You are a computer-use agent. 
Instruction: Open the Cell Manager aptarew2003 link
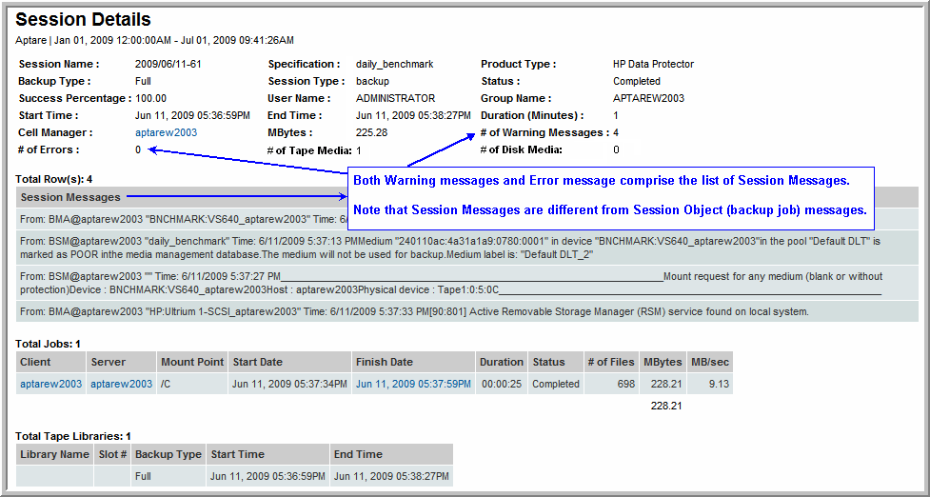coord(166,133)
